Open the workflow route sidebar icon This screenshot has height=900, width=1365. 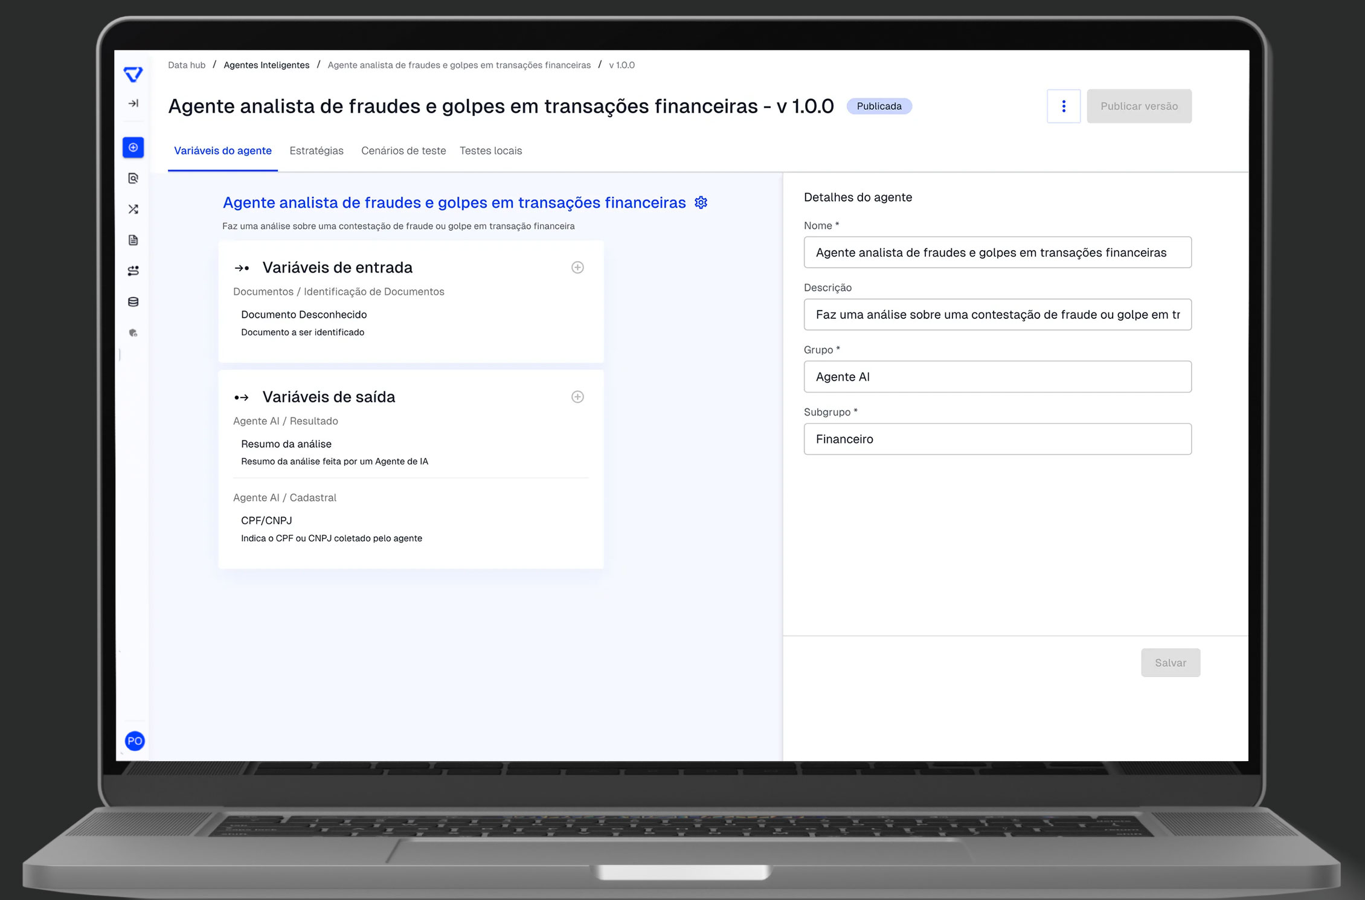tap(133, 271)
